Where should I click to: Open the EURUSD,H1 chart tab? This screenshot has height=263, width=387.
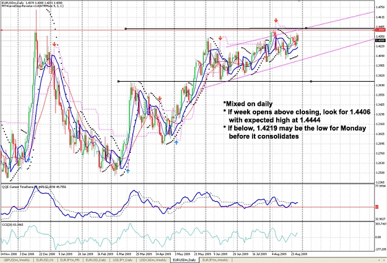[45, 260]
